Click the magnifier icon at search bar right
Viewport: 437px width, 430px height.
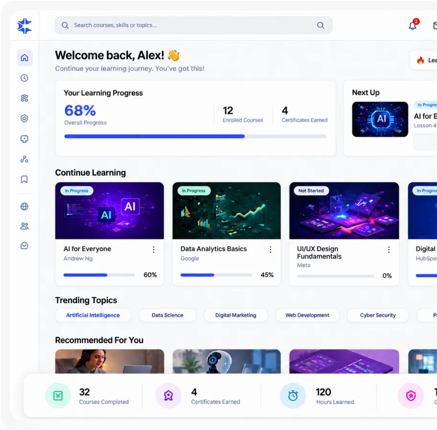(321, 25)
